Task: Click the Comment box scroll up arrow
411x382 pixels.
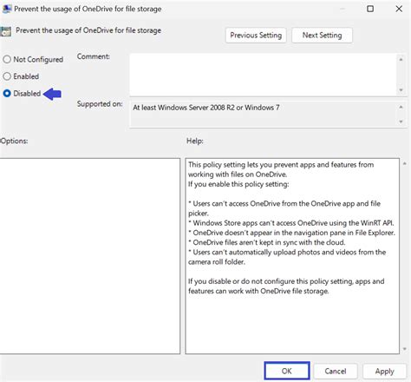Action: 401,60
